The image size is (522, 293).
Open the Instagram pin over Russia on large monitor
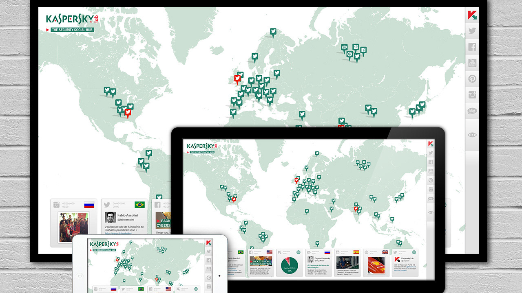356,48
